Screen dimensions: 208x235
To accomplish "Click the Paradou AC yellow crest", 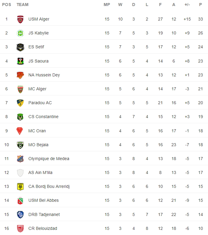I will (20, 103).
